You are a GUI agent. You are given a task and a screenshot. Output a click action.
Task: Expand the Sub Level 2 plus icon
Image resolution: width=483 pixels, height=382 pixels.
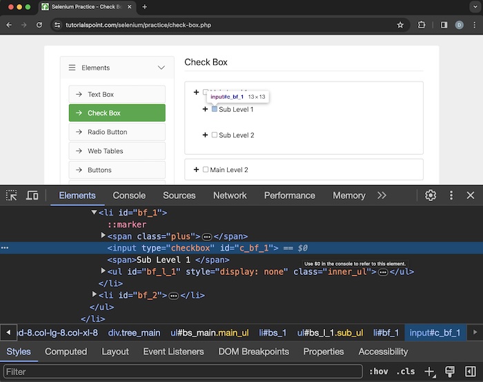click(205, 135)
